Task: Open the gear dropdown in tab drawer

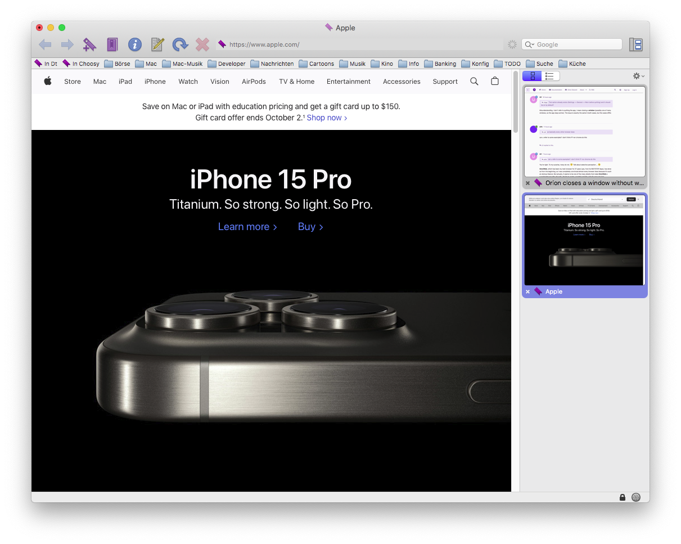Action: pyautogui.click(x=638, y=76)
